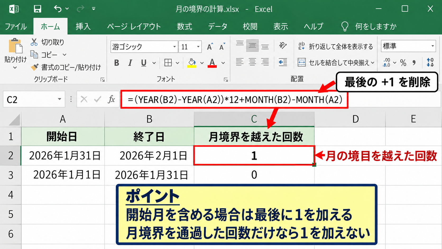Apply yellow fill color bucket
The image size is (442, 249).
pos(192,63)
